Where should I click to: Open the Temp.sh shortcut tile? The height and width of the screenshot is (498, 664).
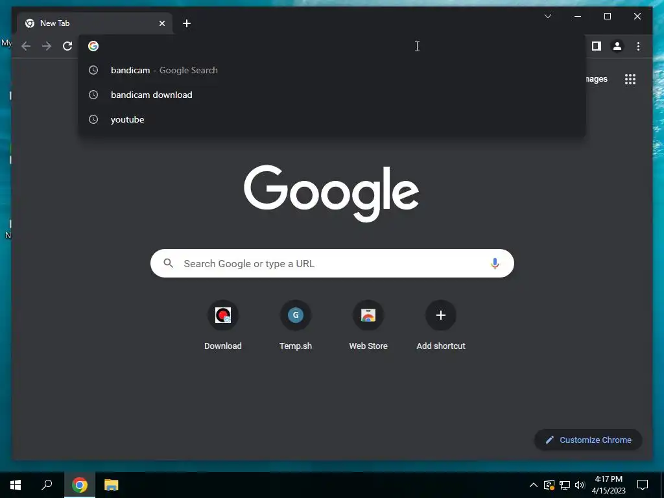[296, 326]
